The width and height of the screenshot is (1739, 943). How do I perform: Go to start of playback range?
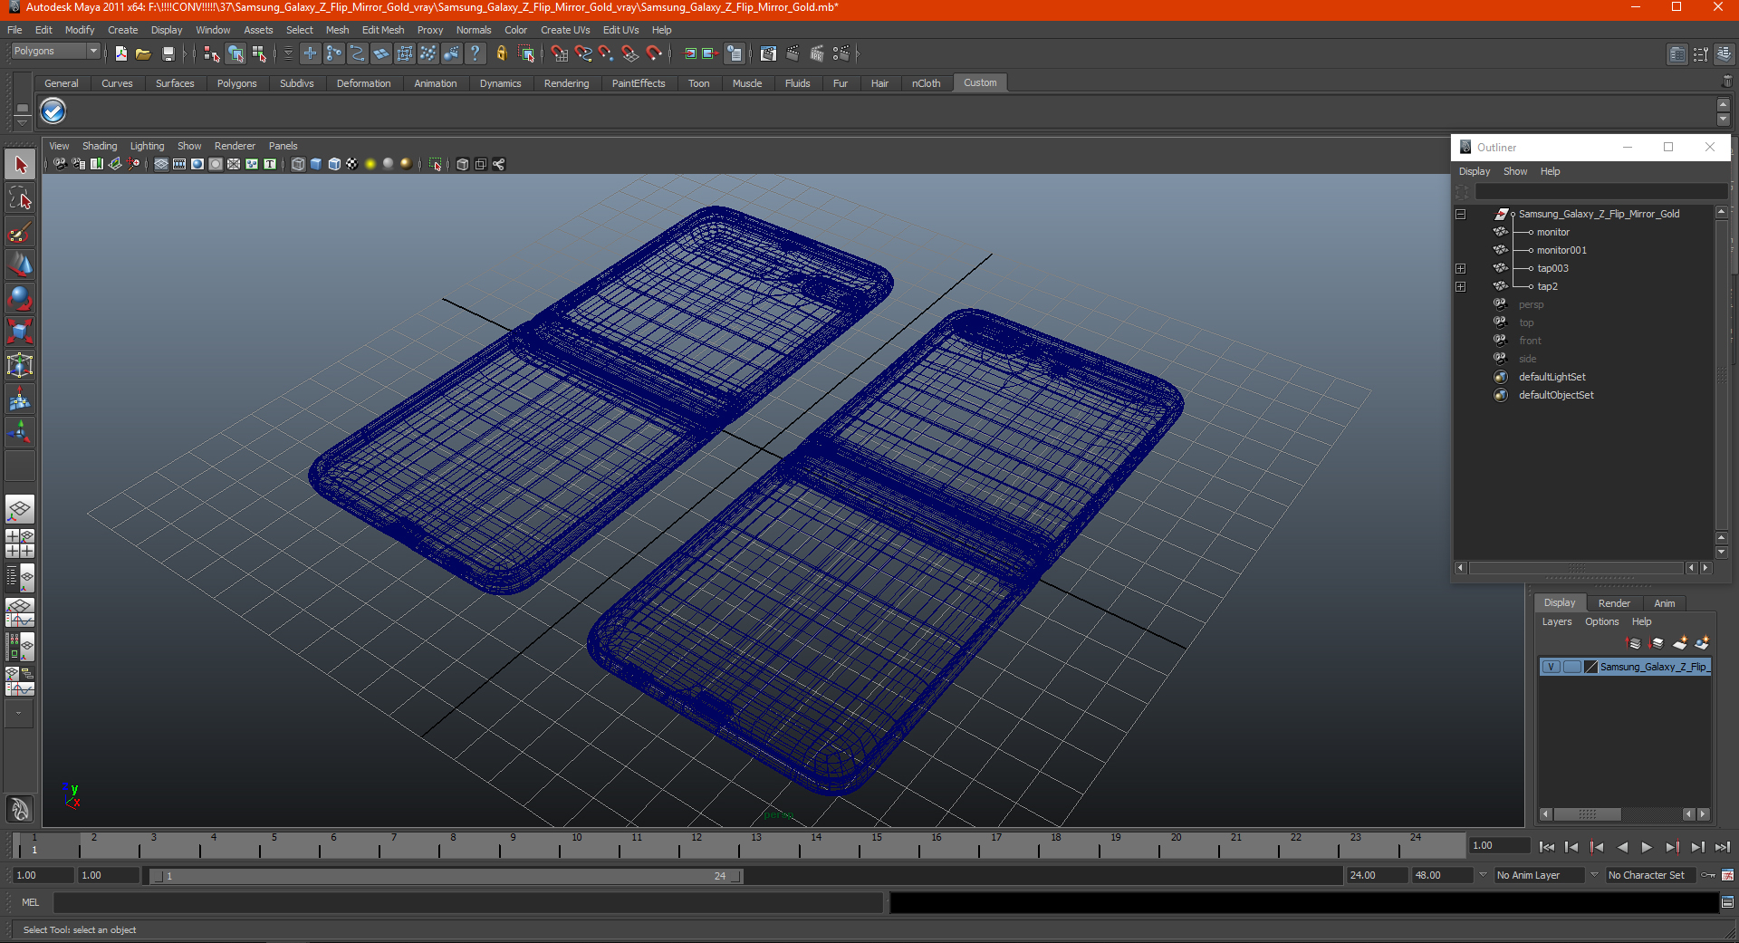point(1547,847)
